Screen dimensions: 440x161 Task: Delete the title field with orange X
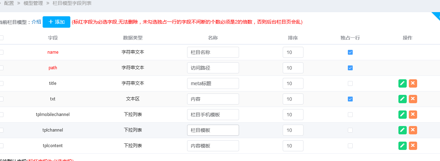(x=413, y=83)
